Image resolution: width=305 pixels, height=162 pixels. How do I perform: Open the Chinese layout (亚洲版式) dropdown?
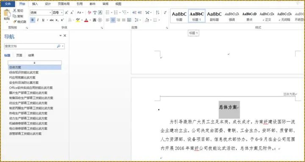pos(148,13)
